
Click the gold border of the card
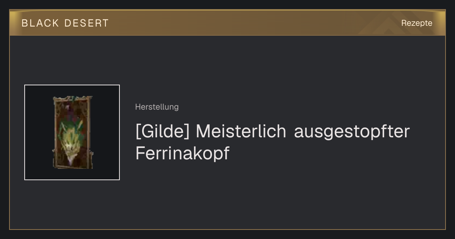point(227,229)
